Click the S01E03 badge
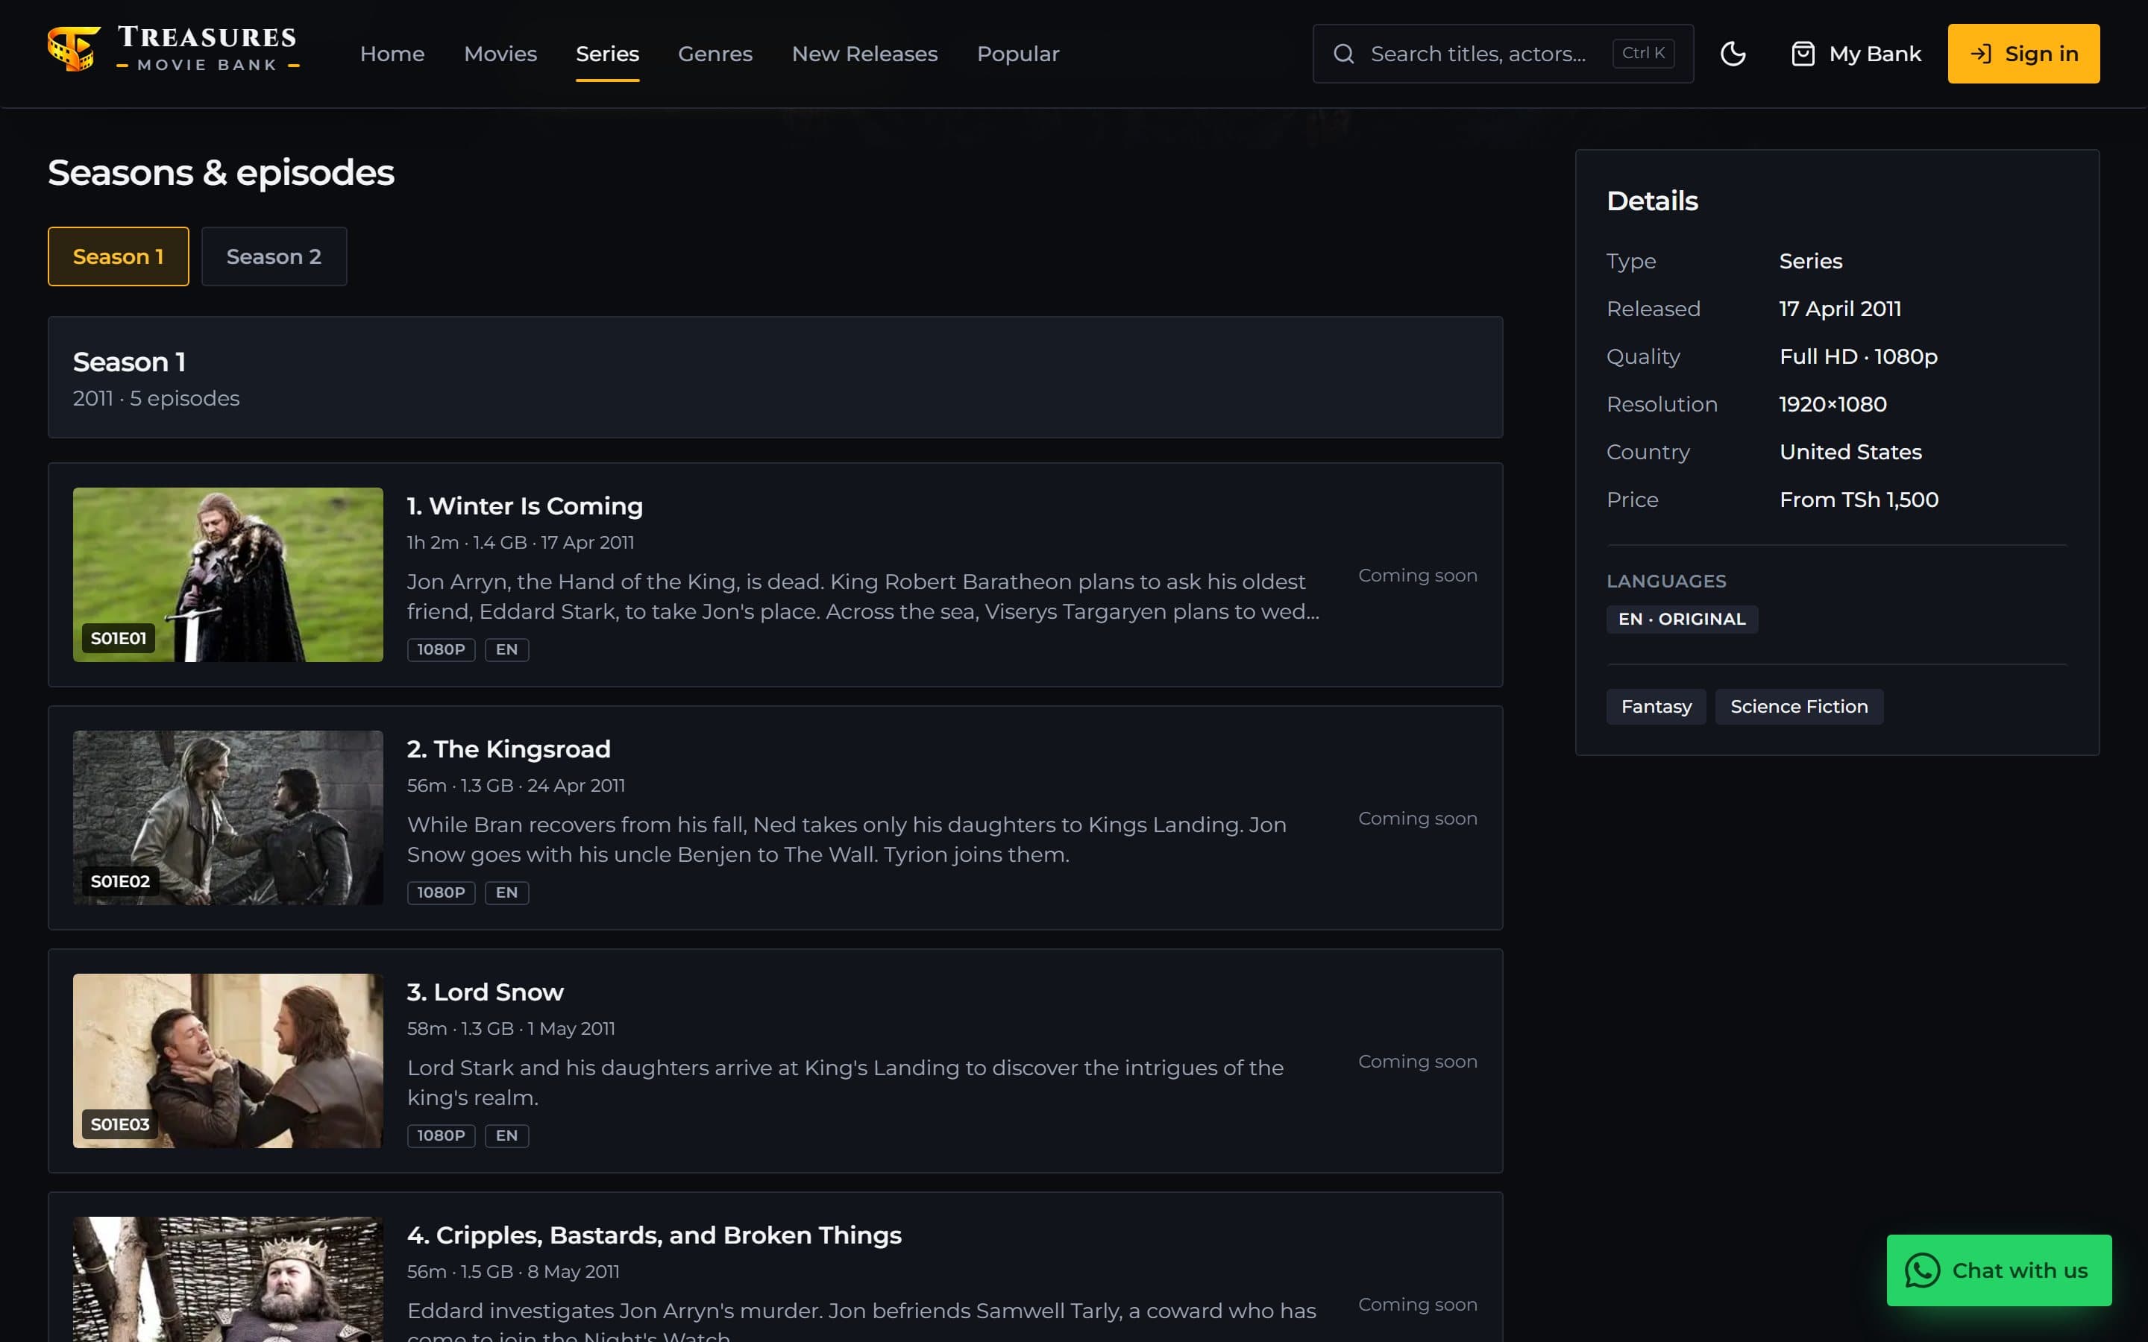The width and height of the screenshot is (2148, 1342). [x=120, y=1124]
